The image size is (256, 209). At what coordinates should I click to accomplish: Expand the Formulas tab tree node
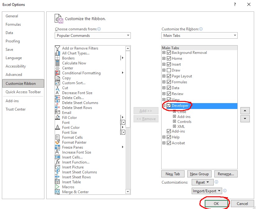[164, 82]
